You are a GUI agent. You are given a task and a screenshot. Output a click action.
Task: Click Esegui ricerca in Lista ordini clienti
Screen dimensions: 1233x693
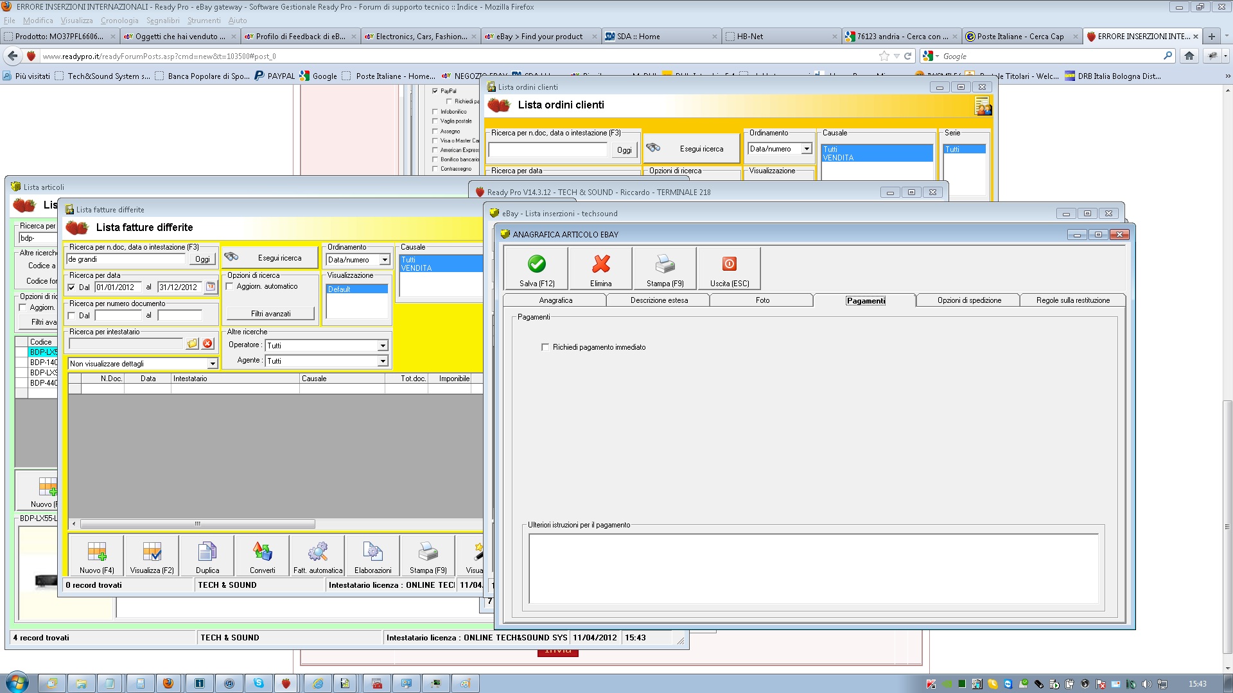[692, 149]
